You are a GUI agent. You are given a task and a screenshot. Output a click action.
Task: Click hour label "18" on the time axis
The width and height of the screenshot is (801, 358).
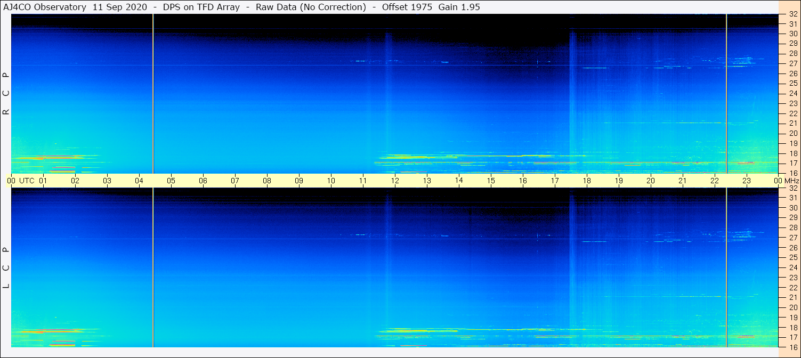(587, 181)
